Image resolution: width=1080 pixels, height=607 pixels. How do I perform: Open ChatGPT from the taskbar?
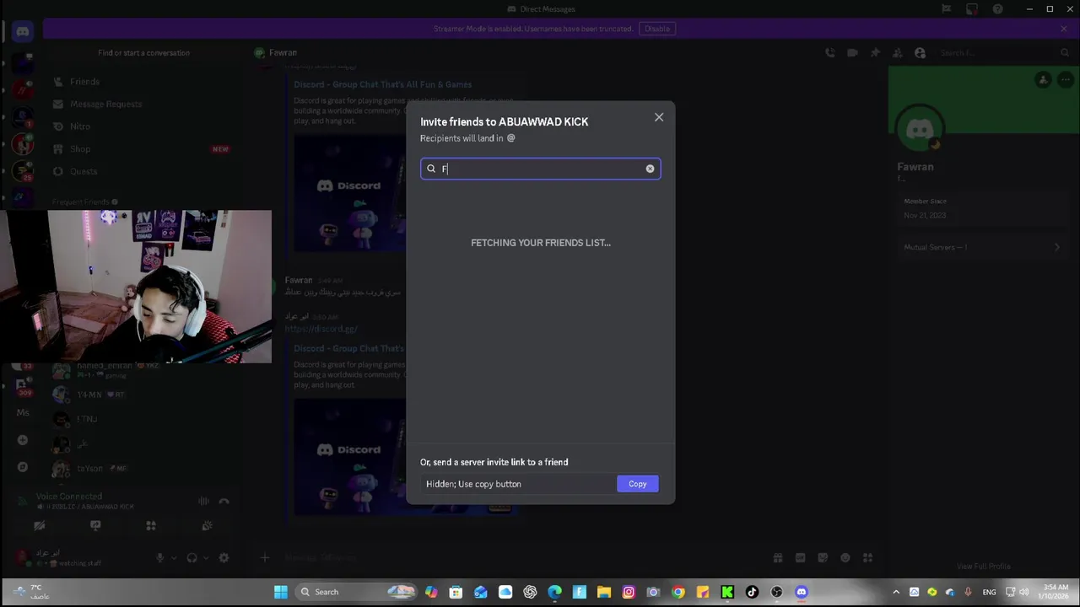tap(530, 592)
